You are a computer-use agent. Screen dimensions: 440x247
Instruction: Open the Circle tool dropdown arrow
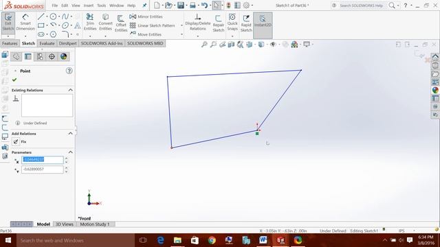tap(59, 16)
